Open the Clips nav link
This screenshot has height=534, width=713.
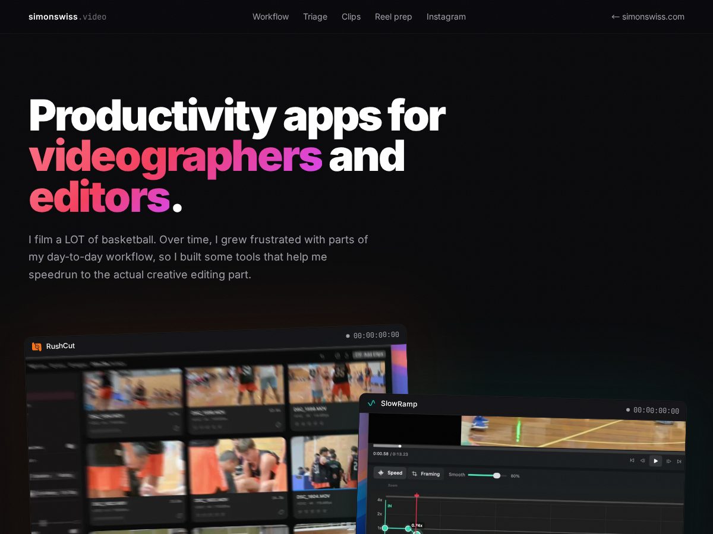[x=351, y=17]
